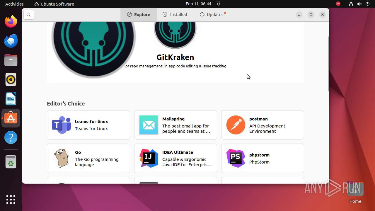
Task: Launch Firefox from the dock
Action: pos(11,21)
